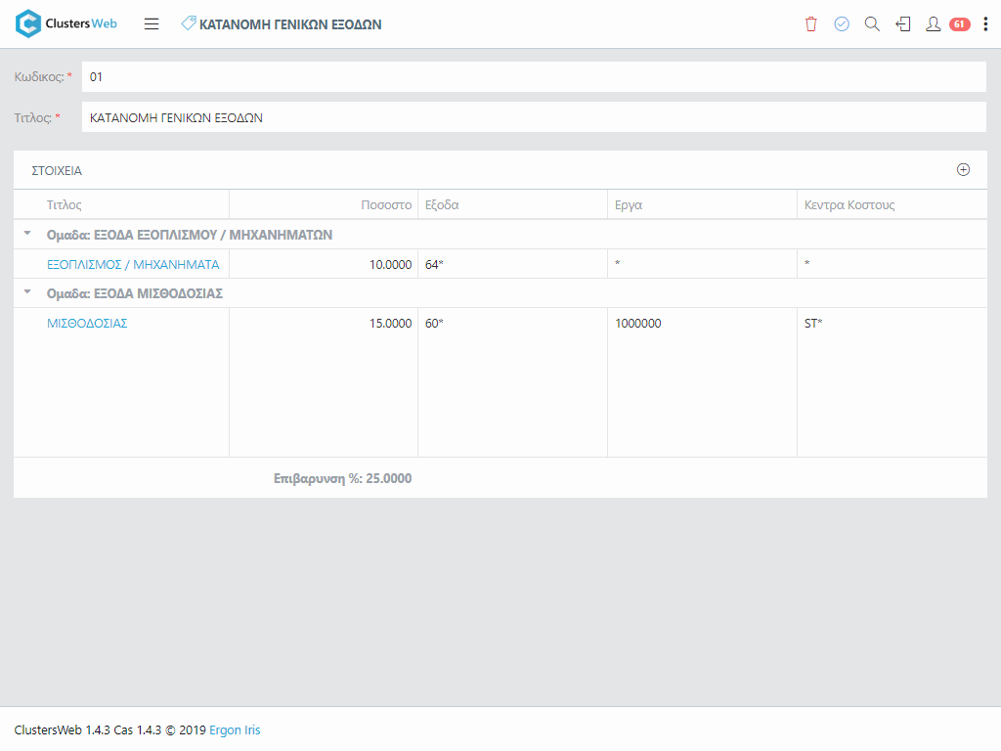Click the ClustersWeb logo
This screenshot has width=1001, height=751.
[66, 23]
